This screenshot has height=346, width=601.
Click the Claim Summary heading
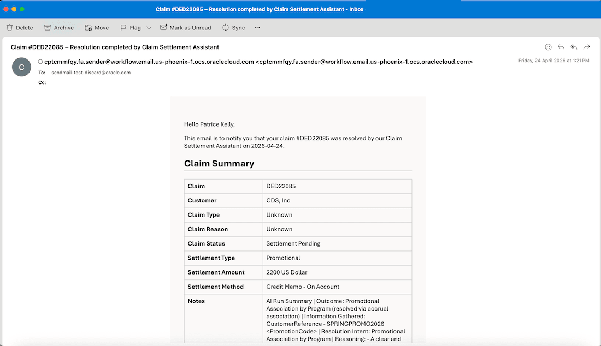pyautogui.click(x=219, y=163)
